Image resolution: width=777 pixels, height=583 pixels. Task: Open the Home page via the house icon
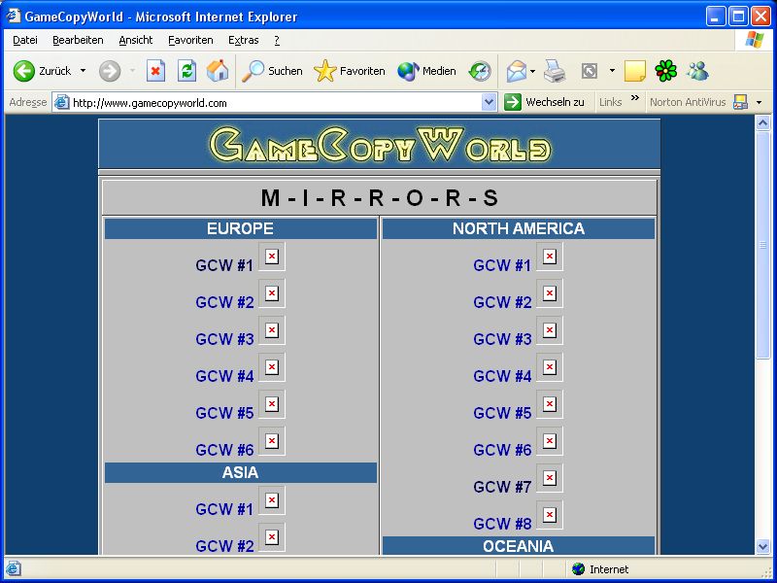tap(218, 71)
